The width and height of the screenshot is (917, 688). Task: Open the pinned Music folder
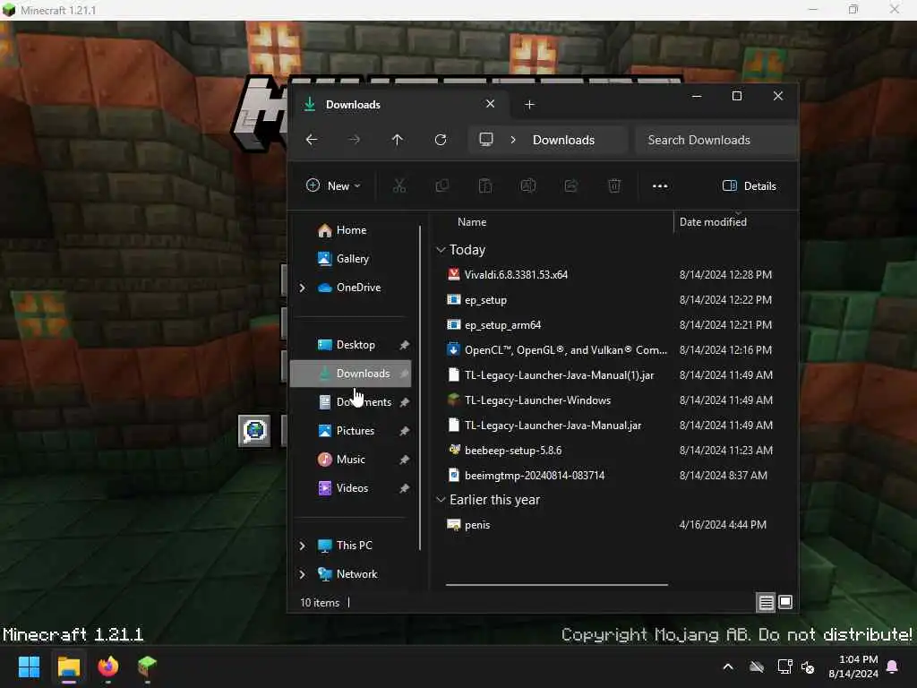point(350,460)
